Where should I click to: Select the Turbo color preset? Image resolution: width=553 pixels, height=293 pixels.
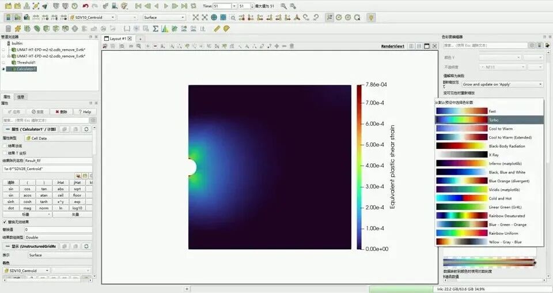489,120
